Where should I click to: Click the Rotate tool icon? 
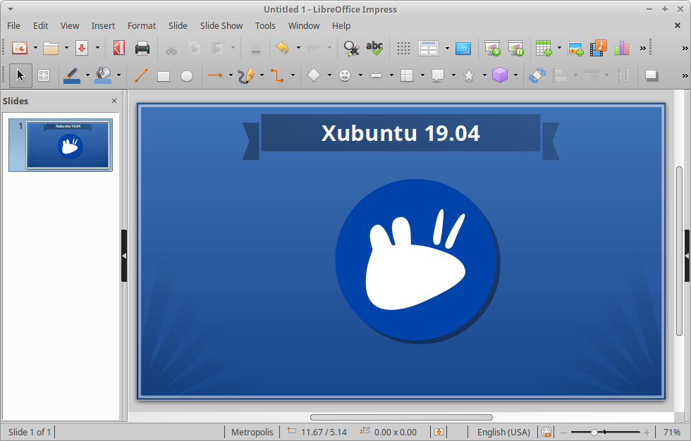[536, 75]
